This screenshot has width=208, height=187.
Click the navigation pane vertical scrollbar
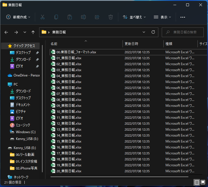coord(43,85)
